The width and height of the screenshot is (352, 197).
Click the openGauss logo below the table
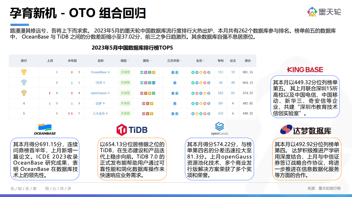click(x=219, y=129)
